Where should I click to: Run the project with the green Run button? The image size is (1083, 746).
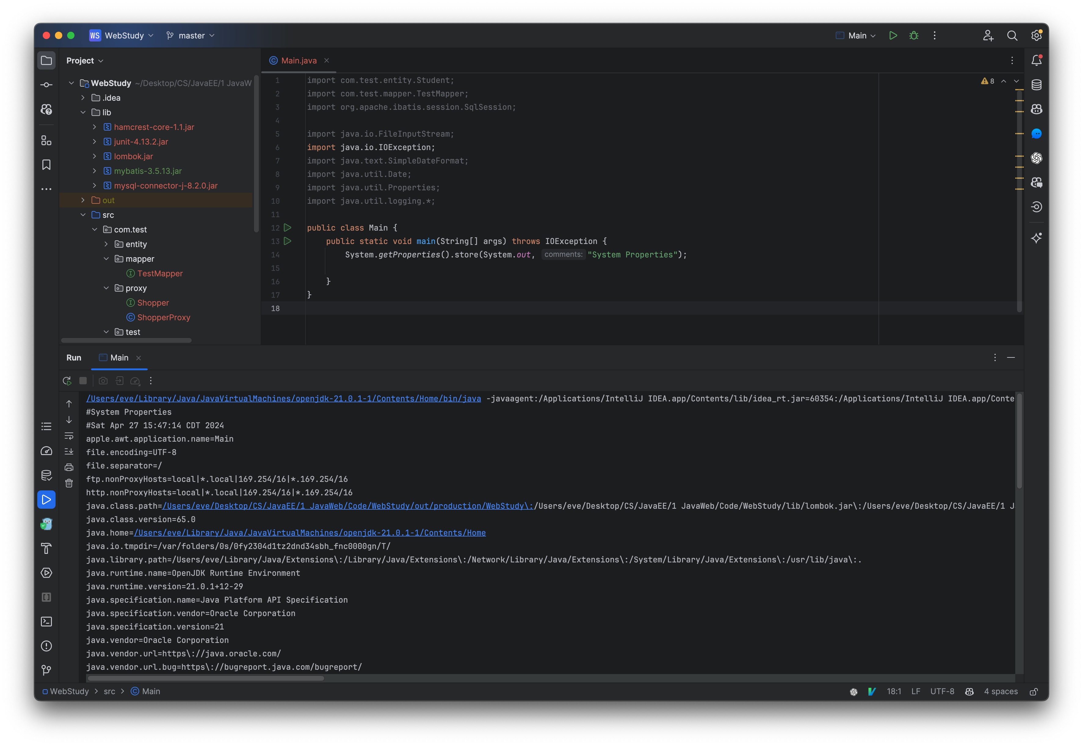click(893, 35)
